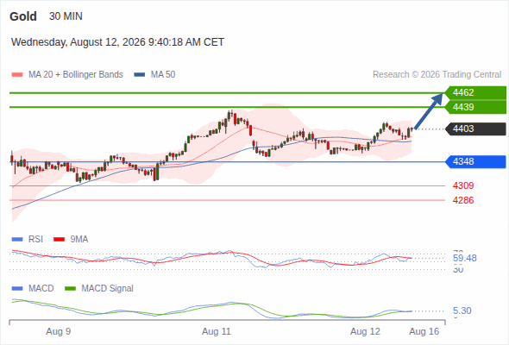The width and height of the screenshot is (509, 345).
Task: Select the Aug 16 date axis label
Action: pyautogui.click(x=424, y=332)
